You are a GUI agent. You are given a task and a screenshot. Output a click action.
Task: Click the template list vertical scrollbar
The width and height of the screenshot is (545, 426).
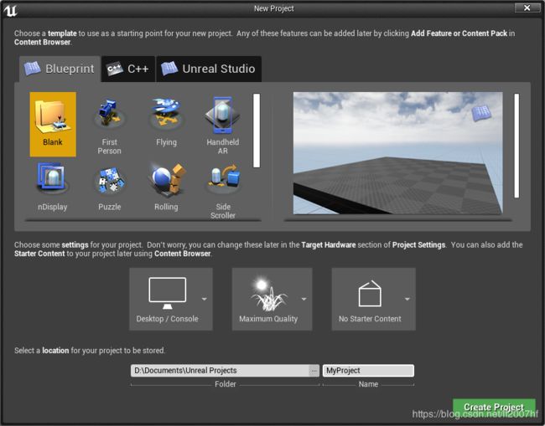pos(257,131)
